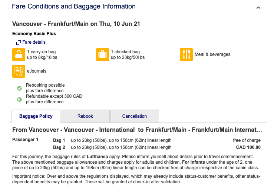Image resolution: width=274 pixels, height=187 pixels.
Task: Open the Fare details link
Action: pyautogui.click(x=34, y=42)
